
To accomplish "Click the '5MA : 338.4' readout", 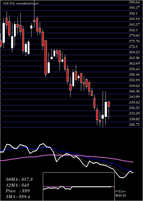I will [x=18, y=197].
